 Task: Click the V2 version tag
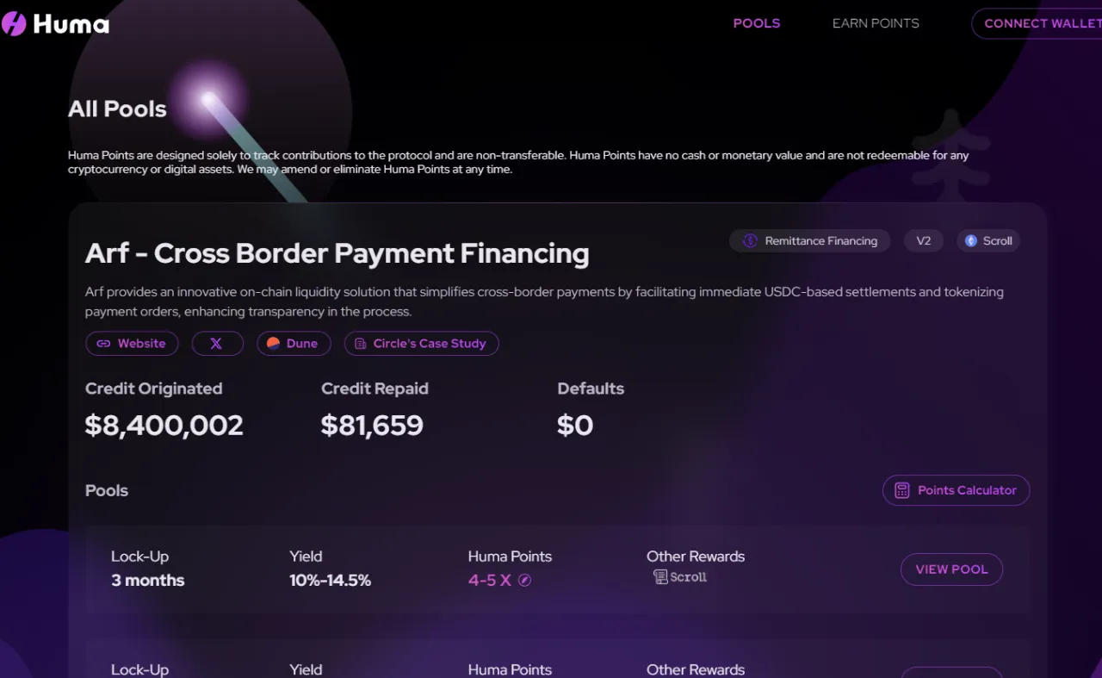coord(923,241)
